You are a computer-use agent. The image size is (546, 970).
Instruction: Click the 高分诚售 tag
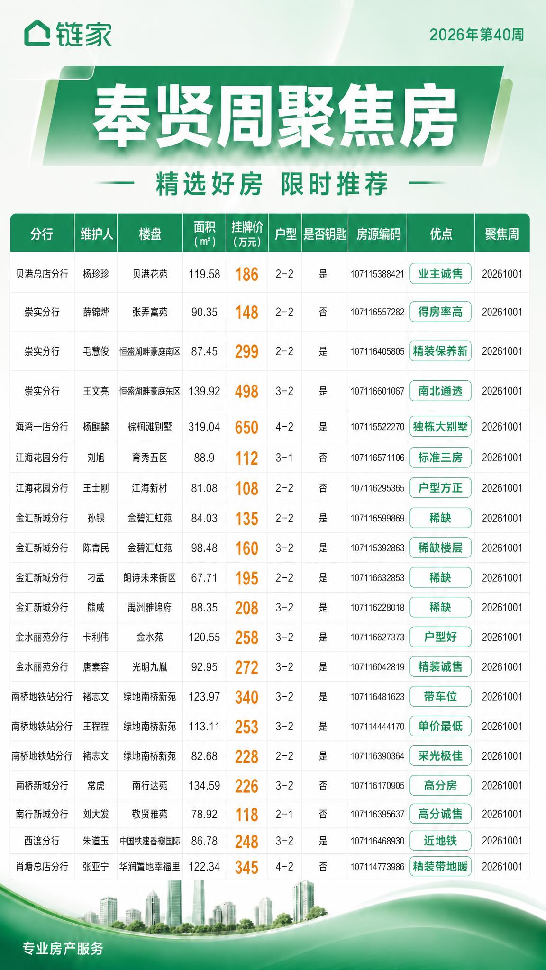point(440,814)
